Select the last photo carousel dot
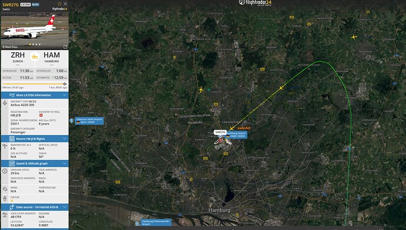 tap(39, 45)
